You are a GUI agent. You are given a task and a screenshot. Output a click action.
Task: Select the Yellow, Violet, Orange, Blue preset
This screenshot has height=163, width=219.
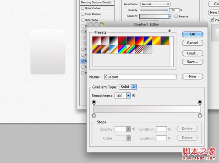96,49
